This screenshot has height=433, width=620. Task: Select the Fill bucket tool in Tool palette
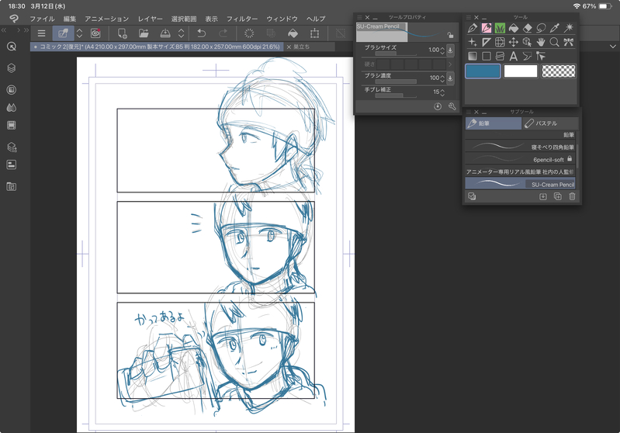[513, 28]
